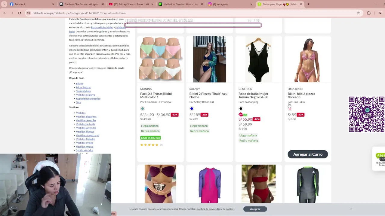Open the Bikinis link under Ropa de baño
Image resolution: width=385 pixels, height=216 pixels.
click(x=80, y=84)
